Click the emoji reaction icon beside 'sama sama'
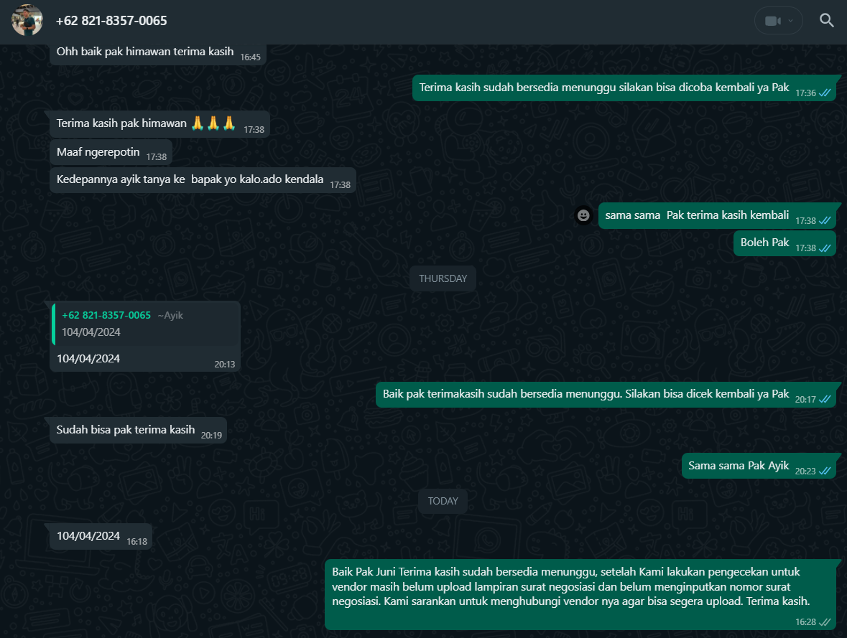Screen dimensions: 847x638 [583, 215]
